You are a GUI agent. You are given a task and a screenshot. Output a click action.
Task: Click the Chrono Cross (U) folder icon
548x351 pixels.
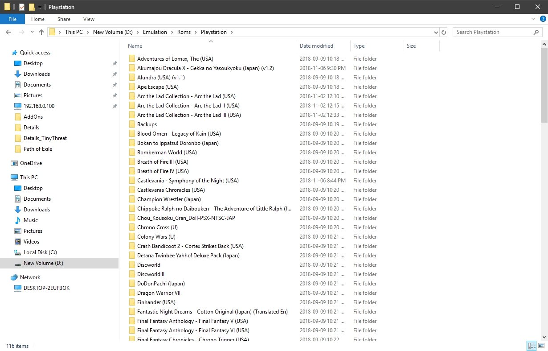132,227
